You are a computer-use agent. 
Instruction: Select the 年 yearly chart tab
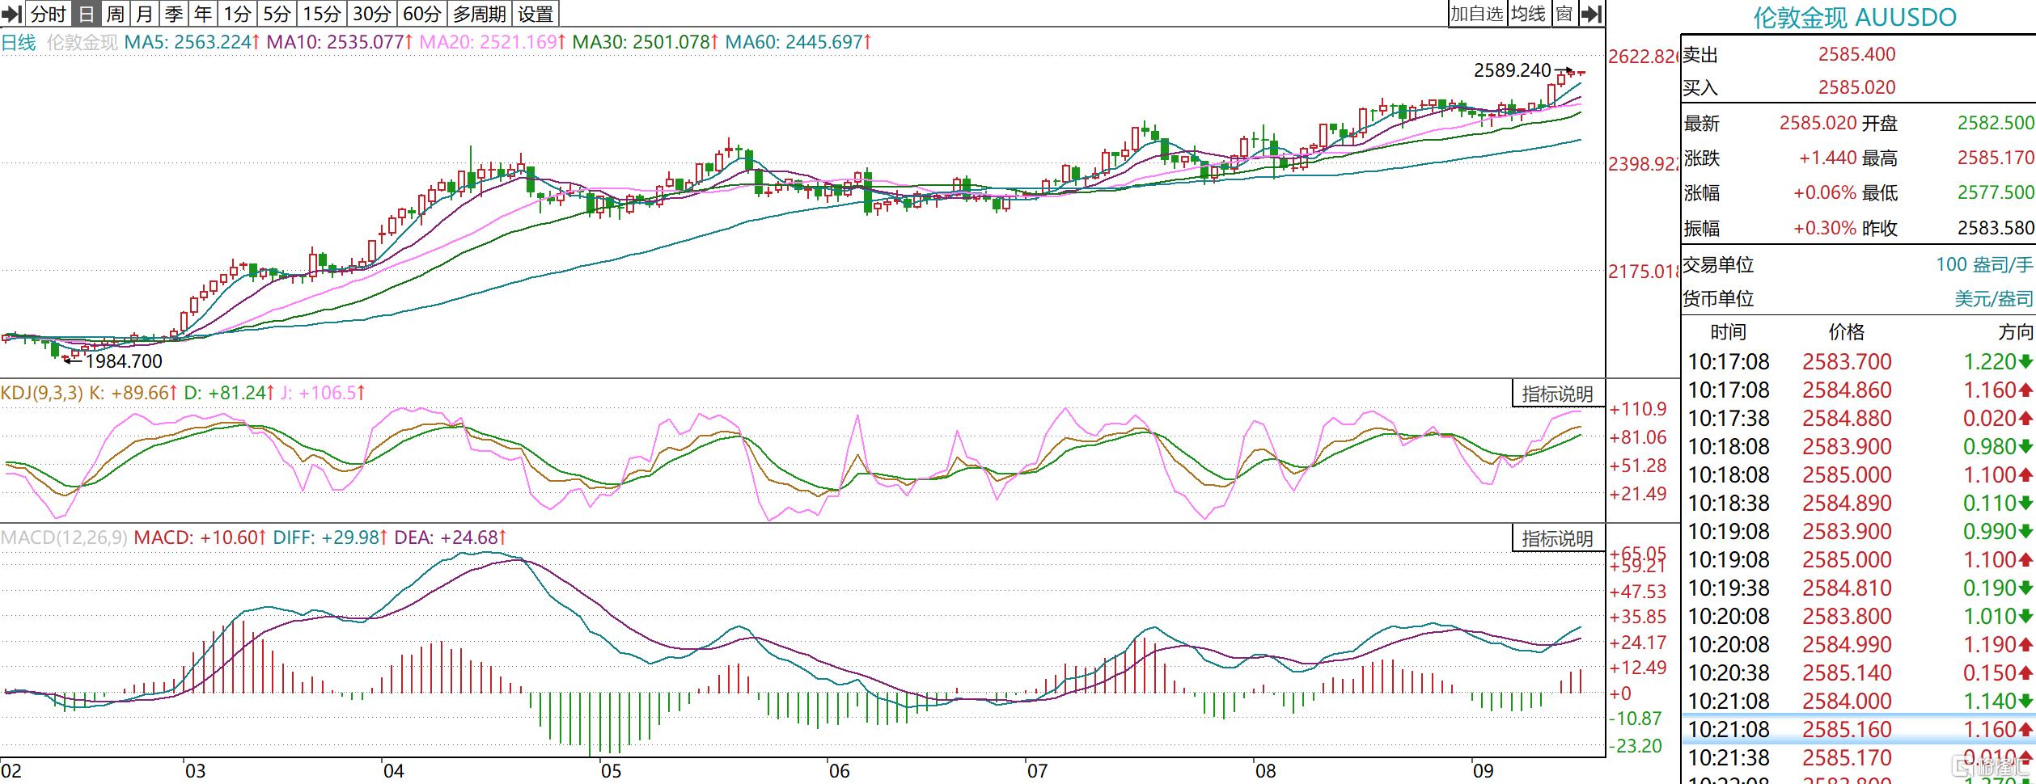[203, 14]
